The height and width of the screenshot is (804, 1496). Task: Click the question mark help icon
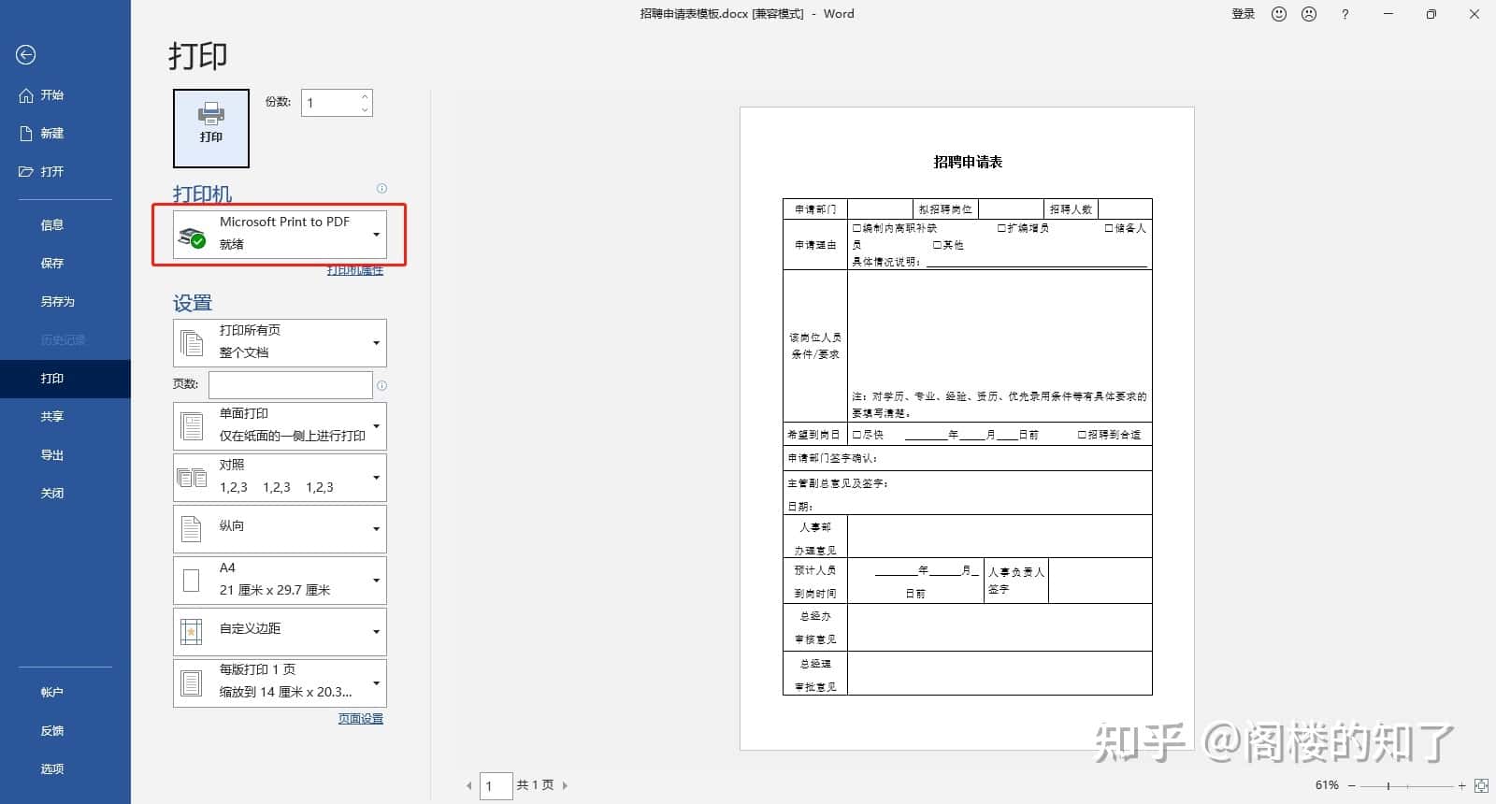[1345, 14]
